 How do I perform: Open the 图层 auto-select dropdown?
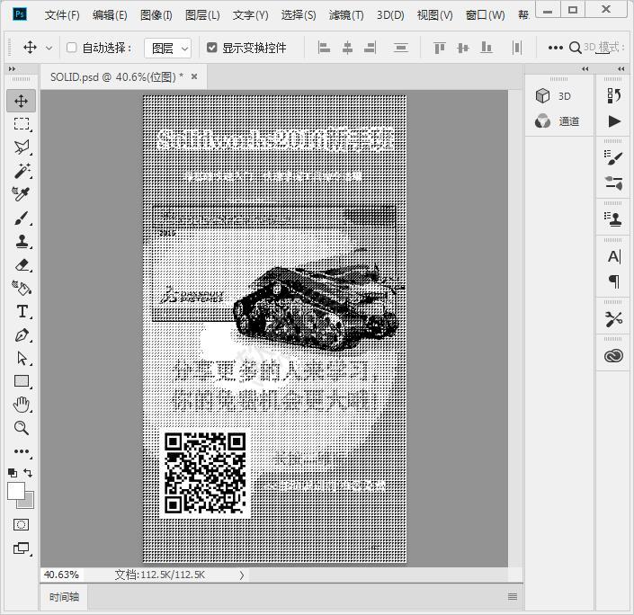[x=168, y=48]
